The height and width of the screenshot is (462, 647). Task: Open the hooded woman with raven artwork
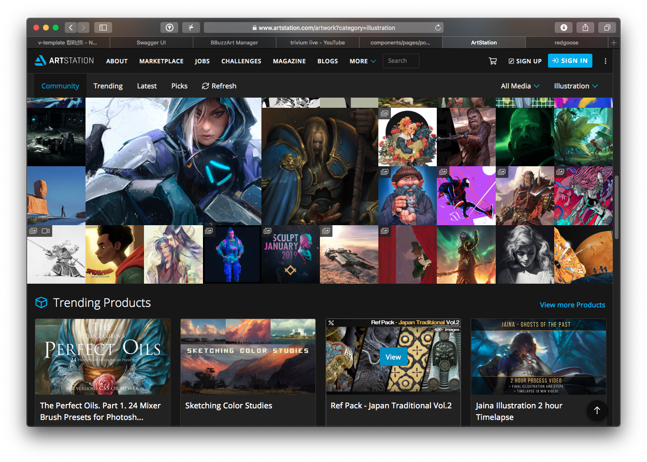click(x=173, y=161)
